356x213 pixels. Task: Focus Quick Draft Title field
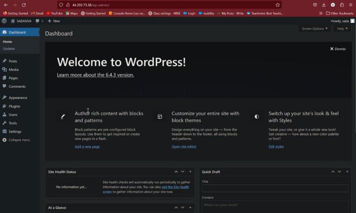275,188
